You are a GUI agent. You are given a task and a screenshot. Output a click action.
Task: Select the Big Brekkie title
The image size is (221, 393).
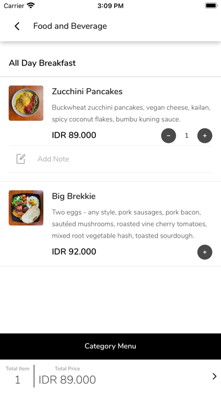74,196
